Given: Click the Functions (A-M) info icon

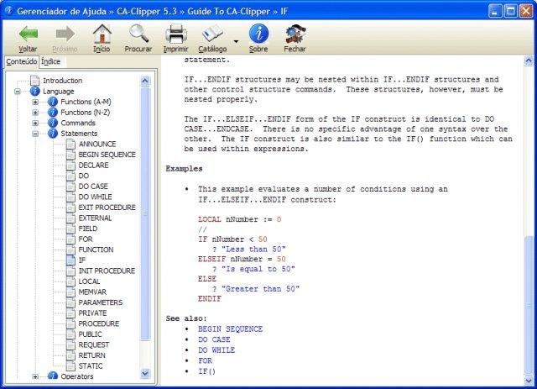Looking at the screenshot, I should (52, 102).
